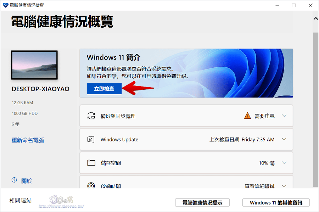Expand the 備份與同步處理 section chevron
The image size is (319, 212).
(284, 116)
